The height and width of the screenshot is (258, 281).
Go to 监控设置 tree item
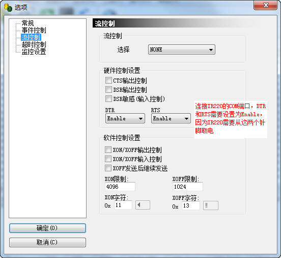34,51
